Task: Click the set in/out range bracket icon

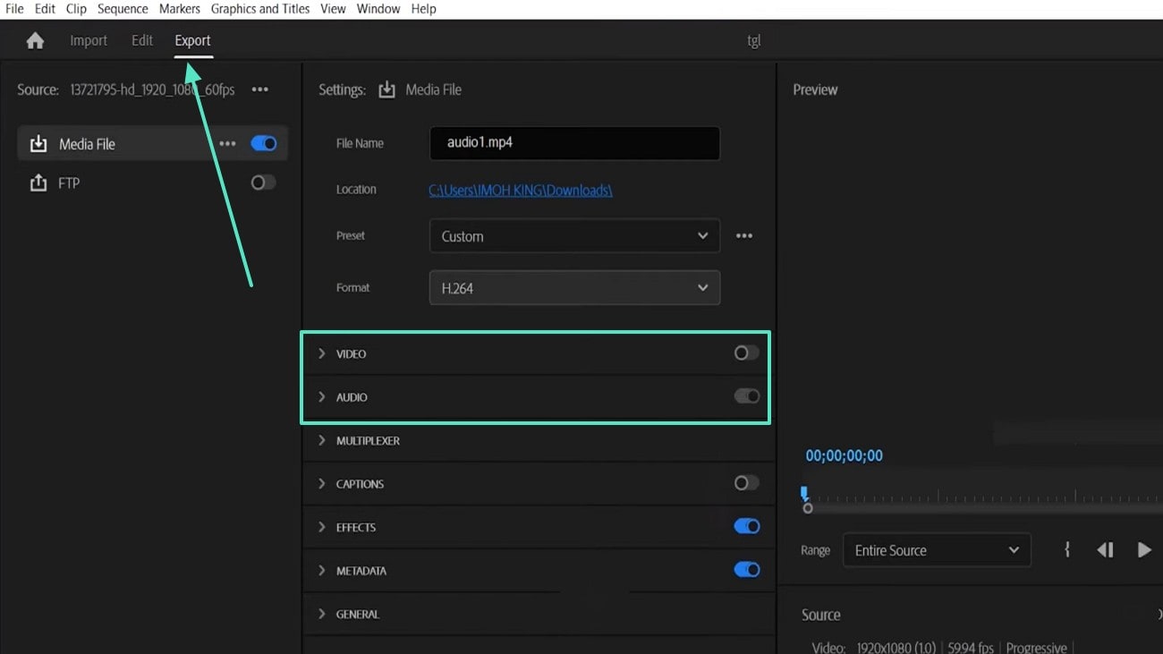Action: point(1067,549)
